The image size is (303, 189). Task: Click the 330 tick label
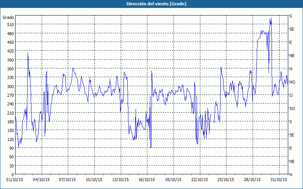[x=11, y=77]
